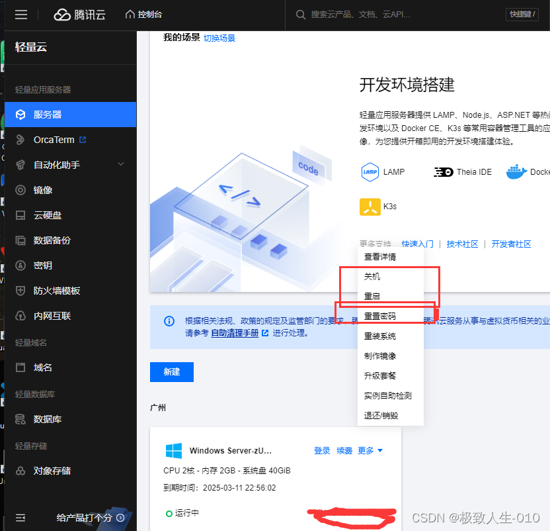Click the K3s yellow icon

(370, 207)
